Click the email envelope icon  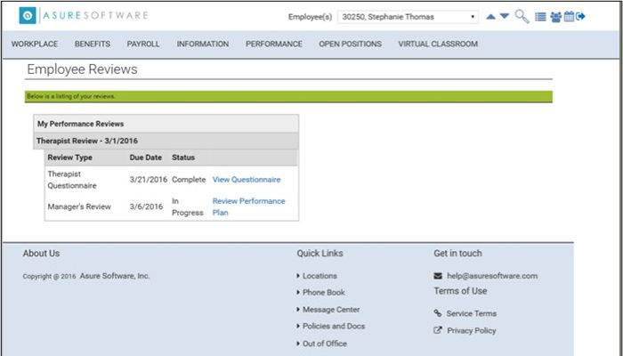438,276
